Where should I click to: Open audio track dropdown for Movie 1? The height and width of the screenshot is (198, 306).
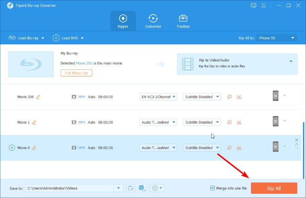click(158, 122)
